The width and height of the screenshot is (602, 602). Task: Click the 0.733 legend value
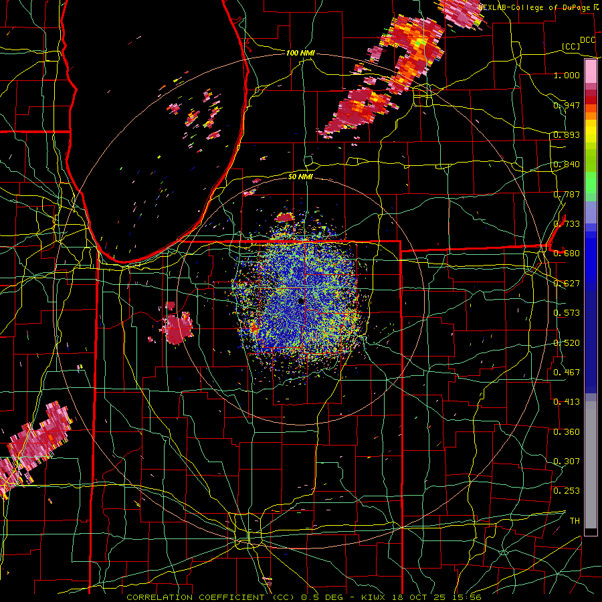[x=567, y=224]
